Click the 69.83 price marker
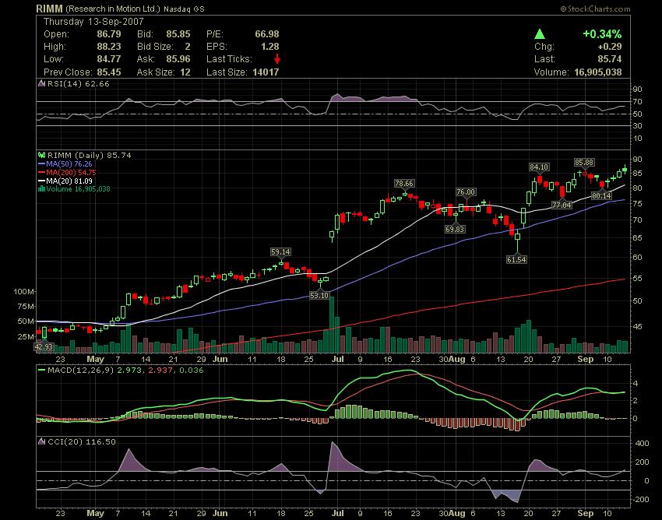 point(455,229)
